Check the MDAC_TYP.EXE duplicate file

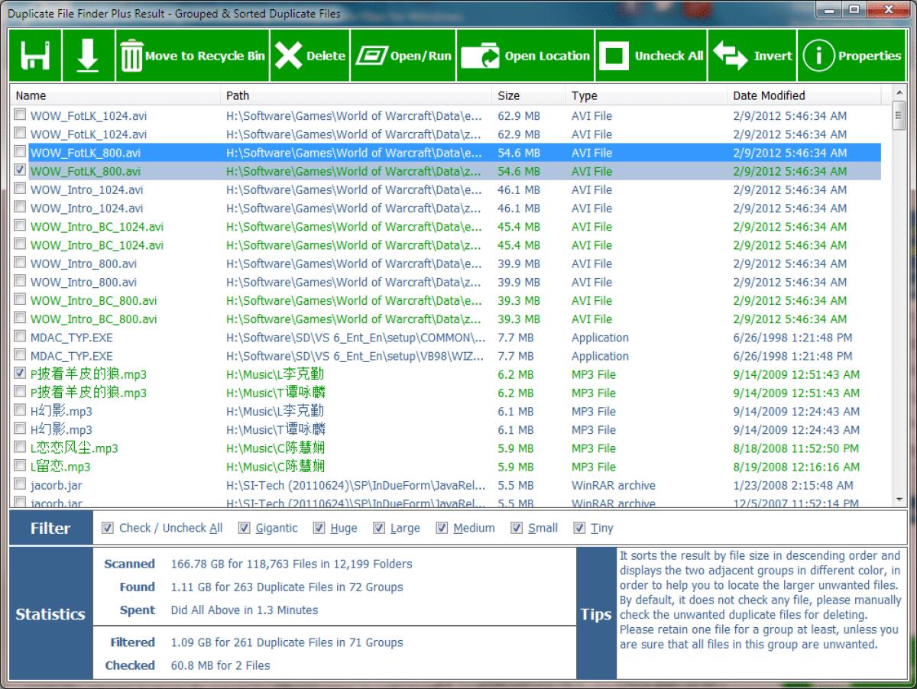pos(19,338)
